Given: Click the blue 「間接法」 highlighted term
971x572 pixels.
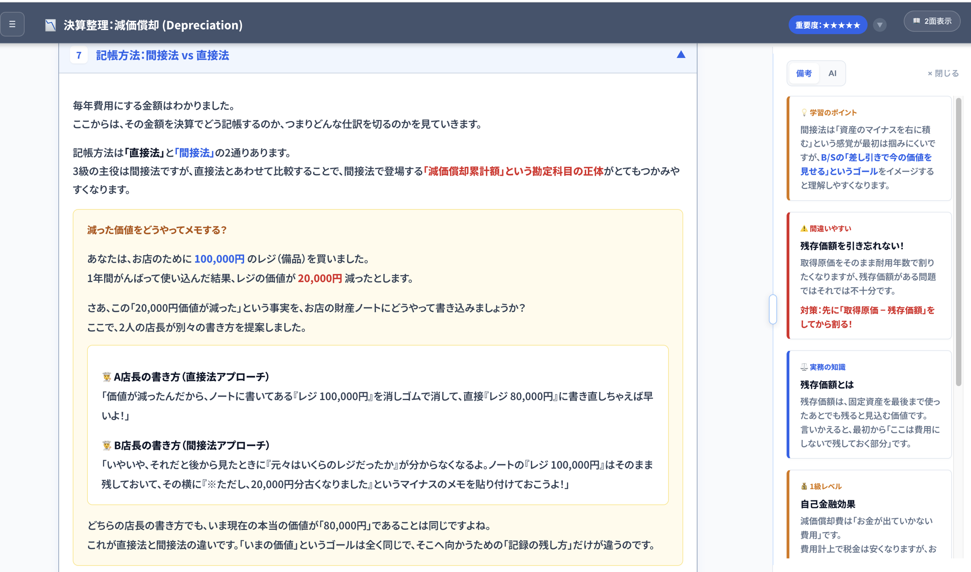Looking at the screenshot, I should click(x=194, y=153).
